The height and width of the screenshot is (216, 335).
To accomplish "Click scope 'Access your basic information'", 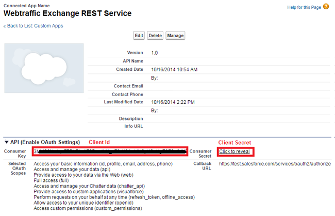I will [103, 164].
